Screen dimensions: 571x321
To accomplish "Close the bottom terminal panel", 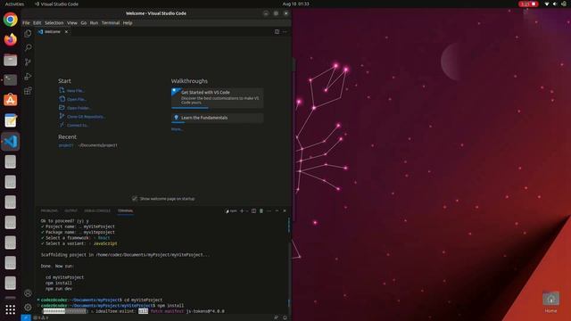I will [x=285, y=210].
